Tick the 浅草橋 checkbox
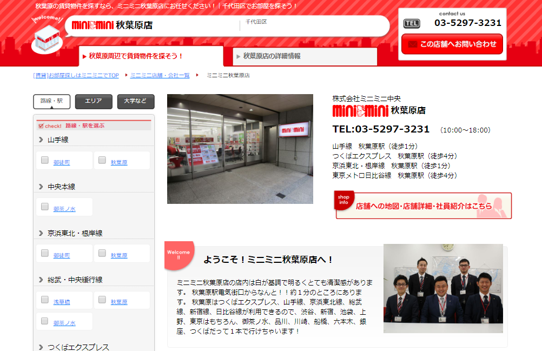Screen dimensions: 542x351 coord(45,300)
